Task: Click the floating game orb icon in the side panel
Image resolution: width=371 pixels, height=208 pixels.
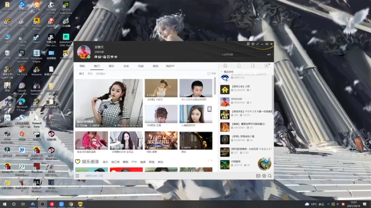Action: click(264, 164)
